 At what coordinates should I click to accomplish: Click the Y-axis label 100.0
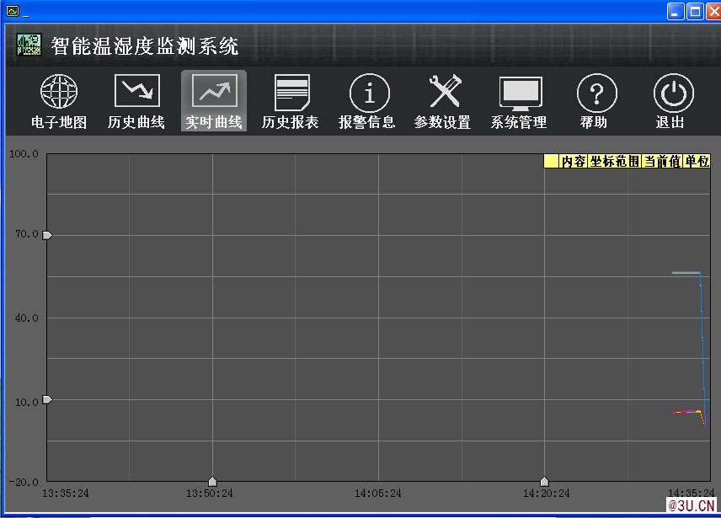click(24, 154)
